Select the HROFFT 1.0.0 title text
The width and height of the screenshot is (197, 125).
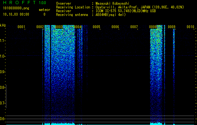pos(25,2)
